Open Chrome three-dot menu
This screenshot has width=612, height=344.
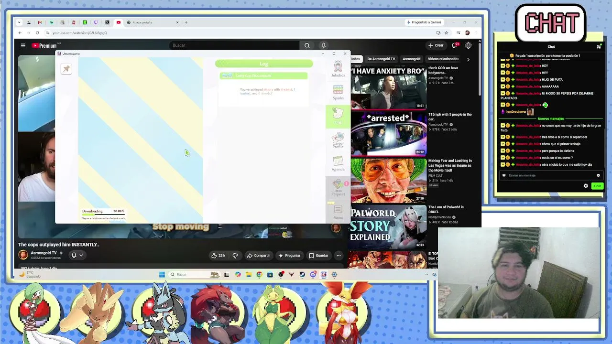[476, 33]
